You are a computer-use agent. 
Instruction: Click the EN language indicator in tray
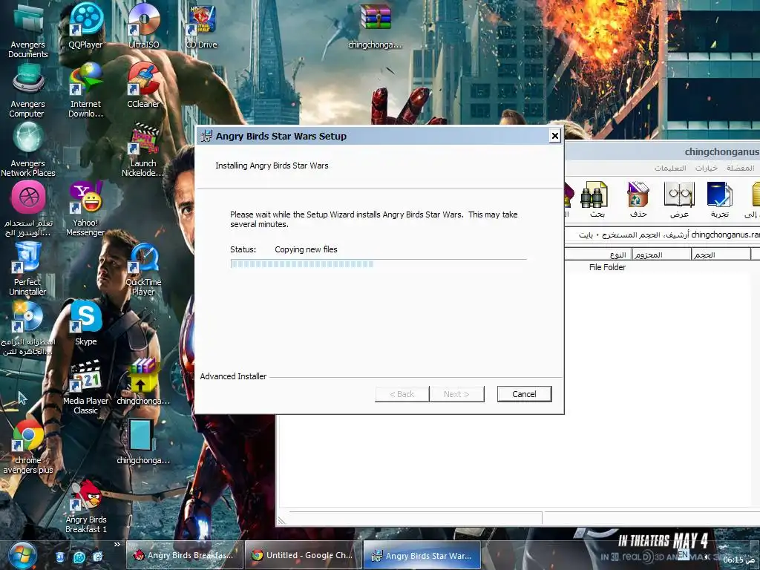[x=683, y=554]
